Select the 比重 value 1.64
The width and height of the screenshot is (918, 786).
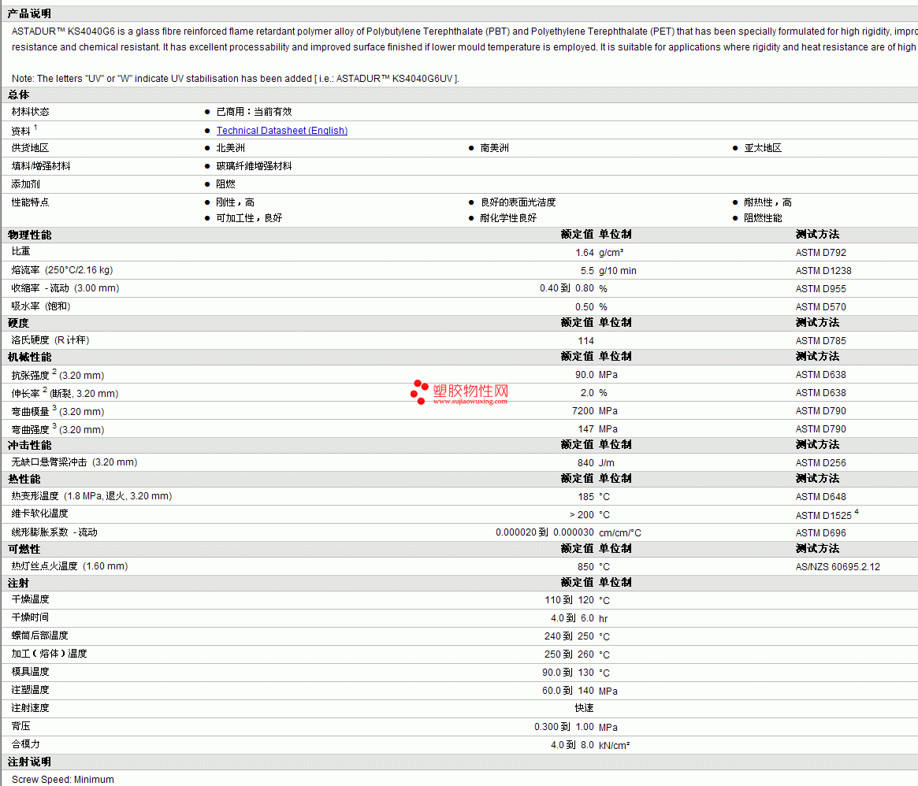coord(584,253)
